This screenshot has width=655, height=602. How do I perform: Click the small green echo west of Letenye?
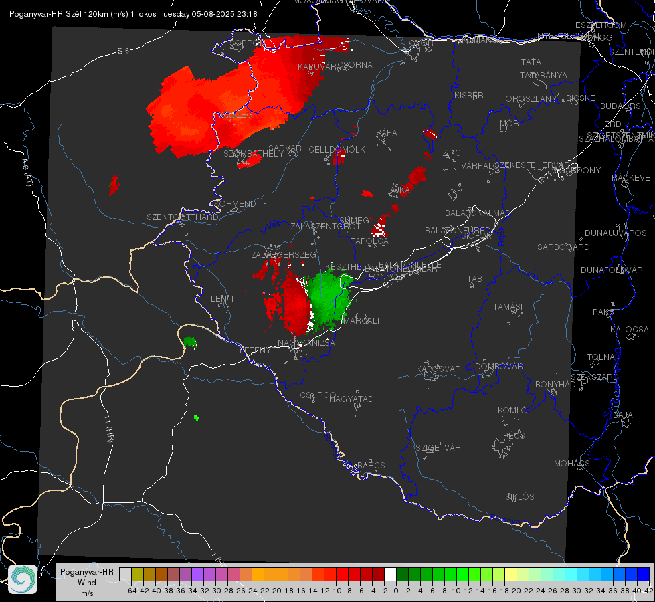[x=191, y=342]
